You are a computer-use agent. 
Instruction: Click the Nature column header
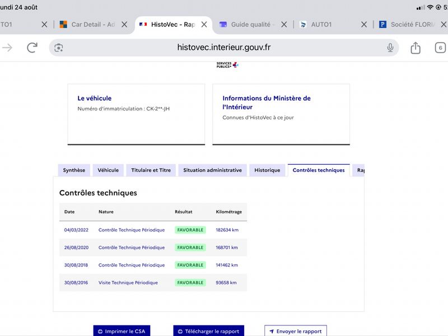coord(106,212)
